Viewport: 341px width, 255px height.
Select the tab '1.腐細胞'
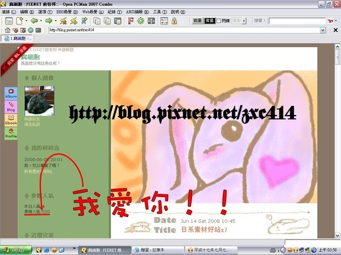pyautogui.click(x=18, y=39)
